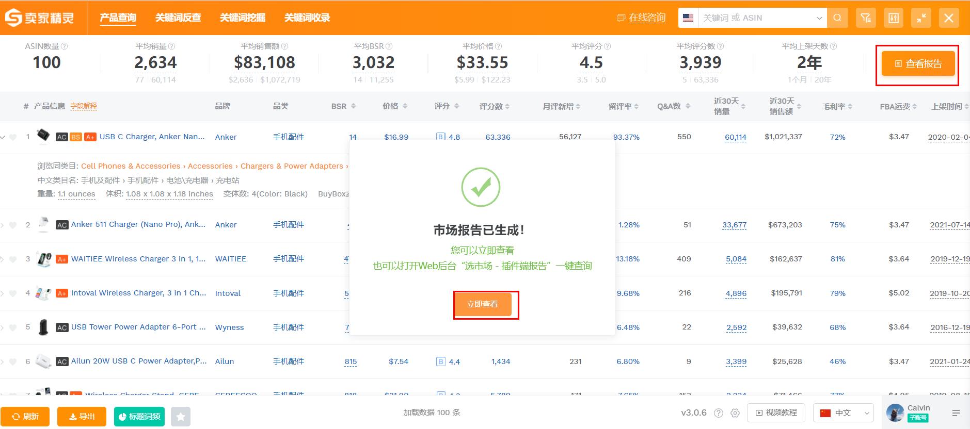Favorite the WAITIEE Wireless Charger row heart
Image resolution: width=970 pixels, height=429 pixels.
click(x=13, y=259)
